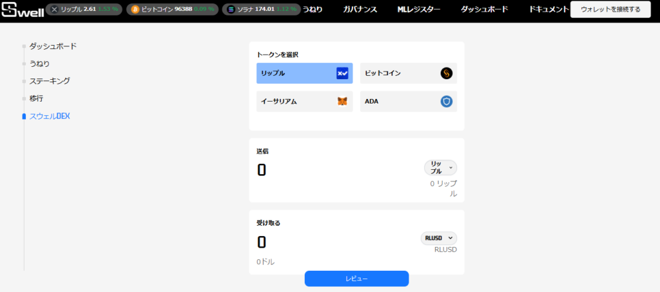
Task: Click the blue shield icon on ADA card
Action: [x=447, y=102]
